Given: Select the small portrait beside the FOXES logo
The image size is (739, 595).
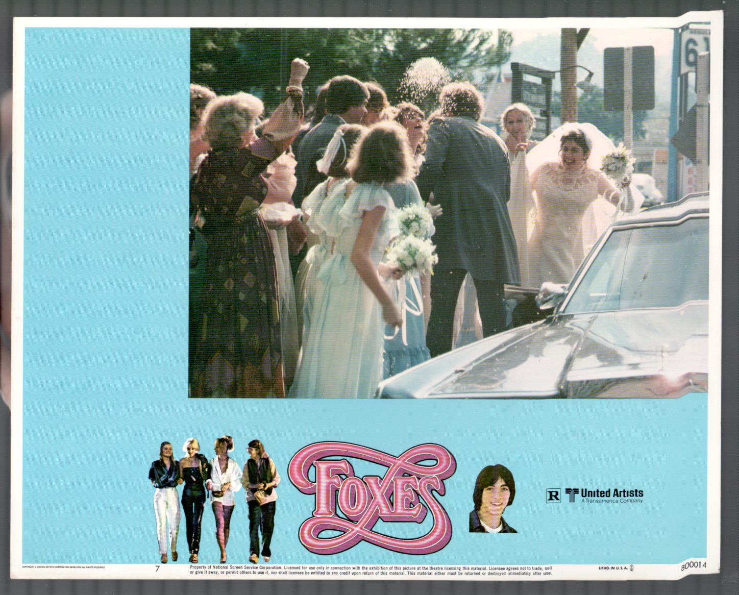Looking at the screenshot, I should click(x=492, y=499).
